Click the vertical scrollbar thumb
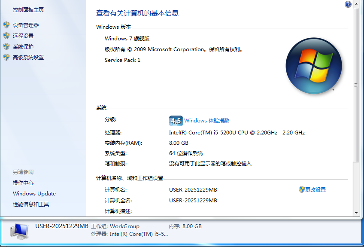Screen dimensions: 364x247 pos(356,85)
